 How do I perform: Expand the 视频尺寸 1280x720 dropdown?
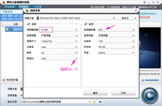(x=76, y=41)
